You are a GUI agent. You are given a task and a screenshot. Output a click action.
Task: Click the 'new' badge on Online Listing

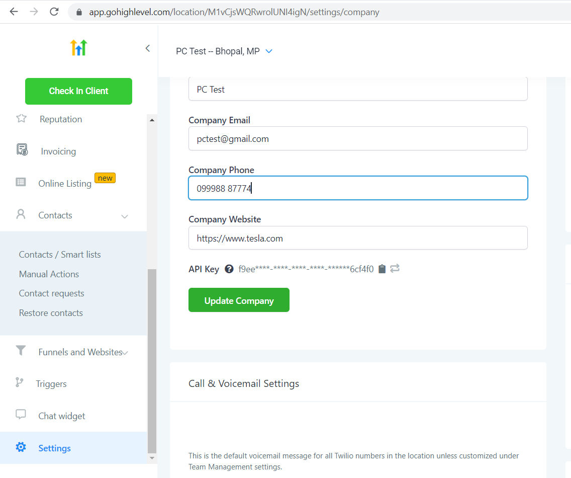[105, 178]
